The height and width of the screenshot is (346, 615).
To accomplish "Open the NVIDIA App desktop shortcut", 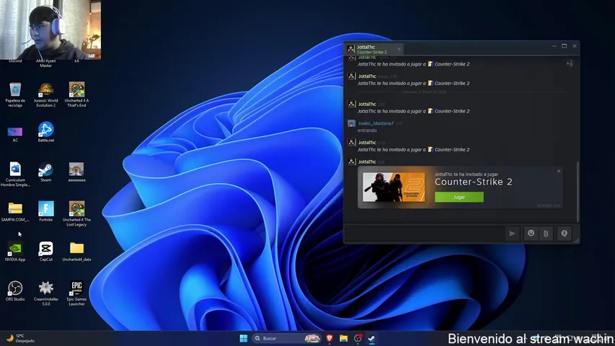I will [x=15, y=252].
